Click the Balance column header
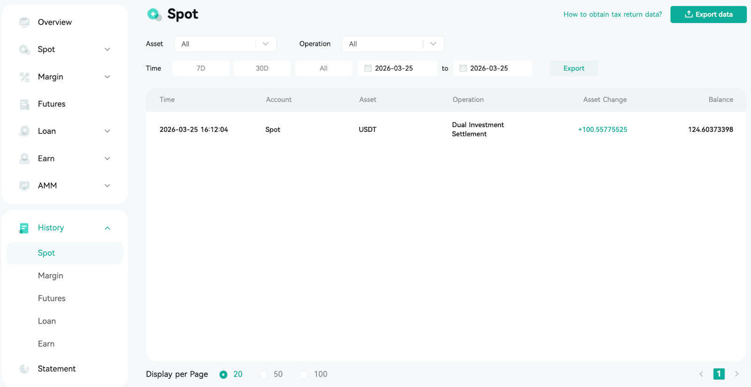 point(721,99)
